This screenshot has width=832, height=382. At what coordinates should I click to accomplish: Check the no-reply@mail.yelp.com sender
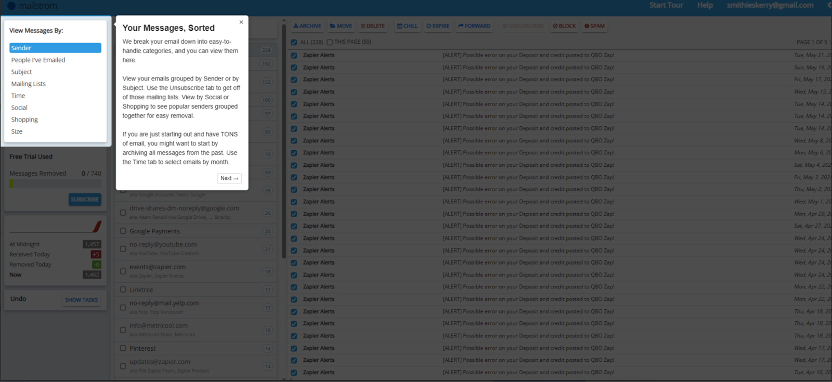(x=123, y=308)
